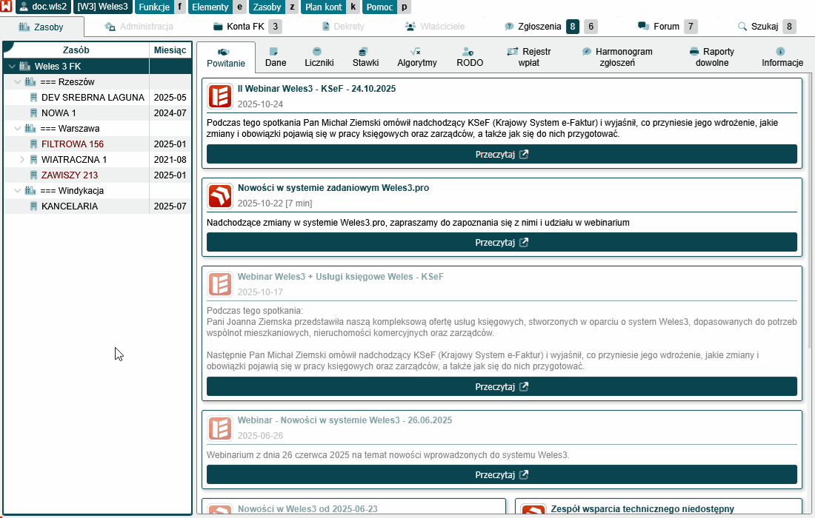Viewport: 815px width, 518px height.
Task: Collapse the Weles 3 FK root node
Action: coord(12,67)
